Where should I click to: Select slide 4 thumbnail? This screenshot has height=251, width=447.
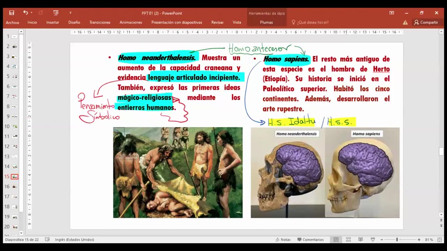[x=14, y=66]
